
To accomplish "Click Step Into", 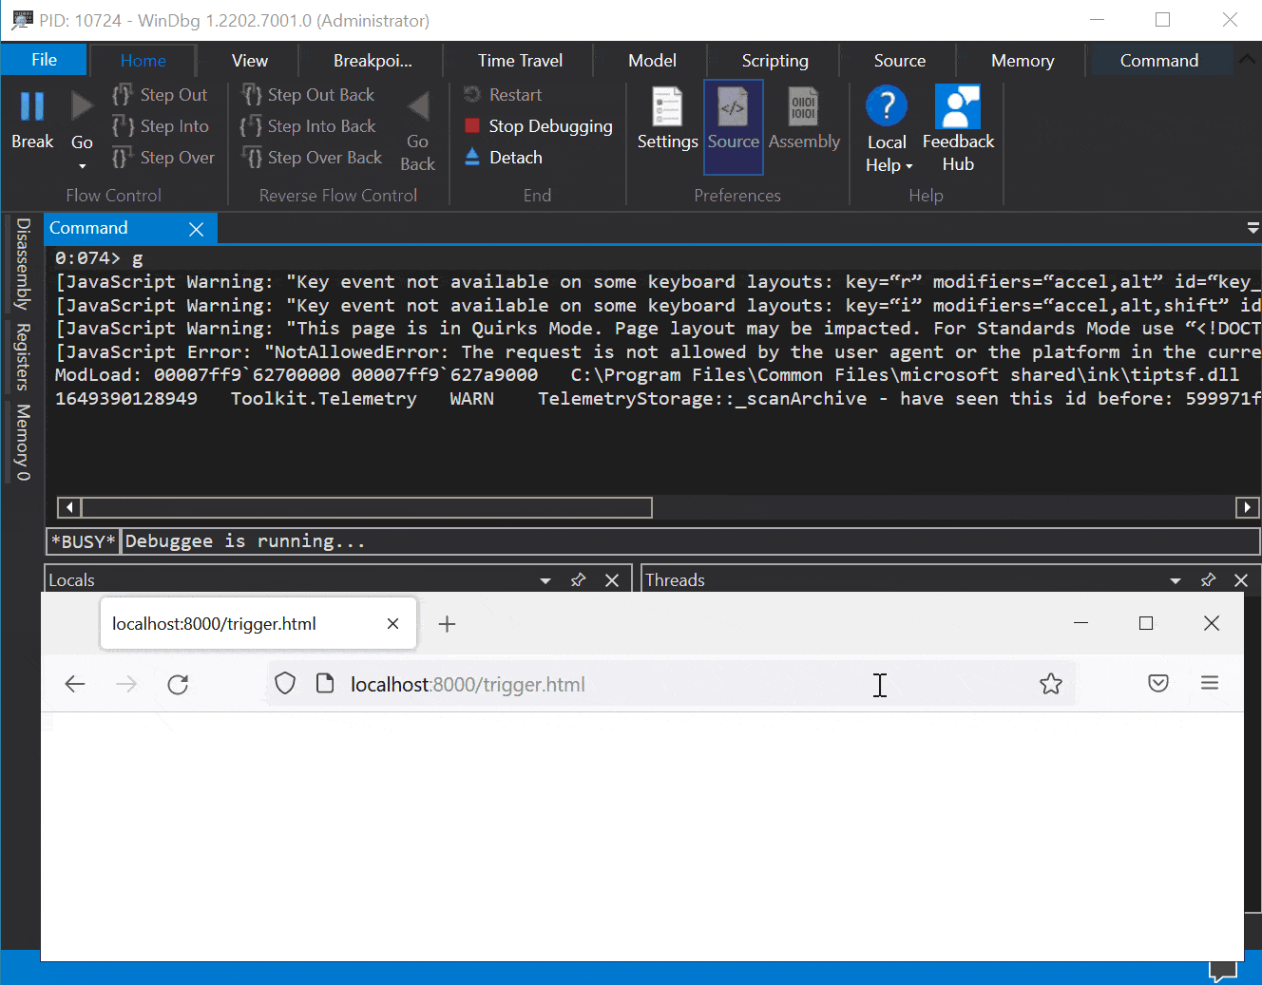I will pyautogui.click(x=160, y=126).
